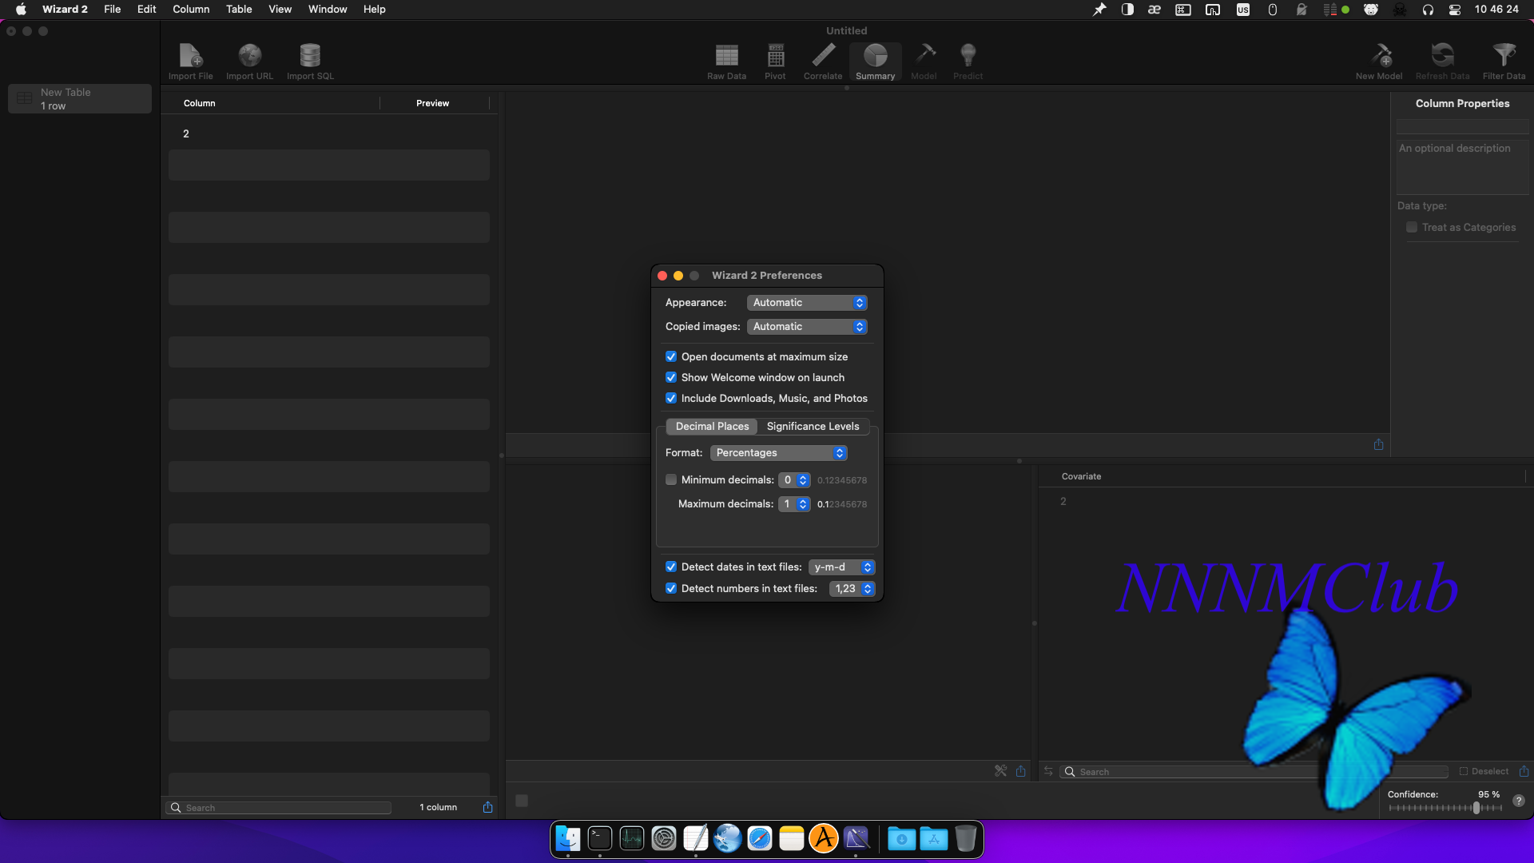1534x863 pixels.
Task: Open Control Center in menu bar
Action: 1455,10
